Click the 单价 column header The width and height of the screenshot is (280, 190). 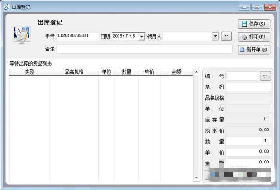click(149, 72)
